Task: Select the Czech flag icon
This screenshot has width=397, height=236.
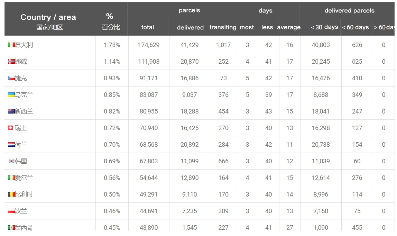Action: coord(11,78)
